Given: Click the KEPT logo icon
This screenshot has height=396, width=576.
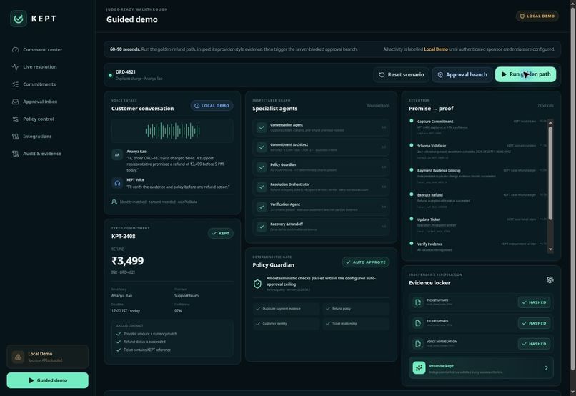Looking at the screenshot, I should pyautogui.click(x=19, y=19).
